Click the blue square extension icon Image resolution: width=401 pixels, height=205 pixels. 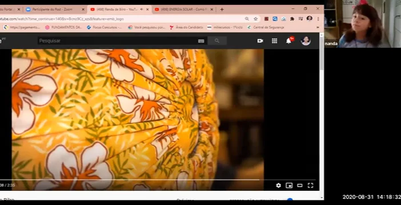275,19
